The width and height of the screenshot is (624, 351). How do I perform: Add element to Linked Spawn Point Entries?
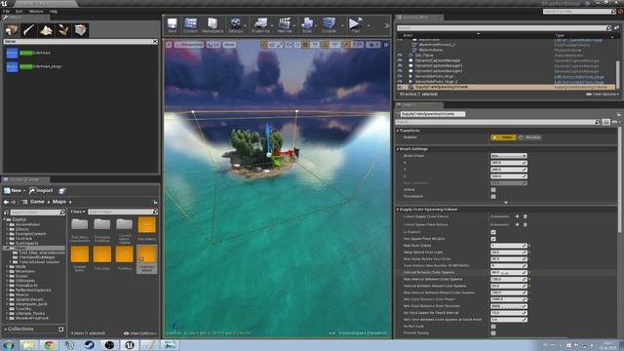[517, 224]
